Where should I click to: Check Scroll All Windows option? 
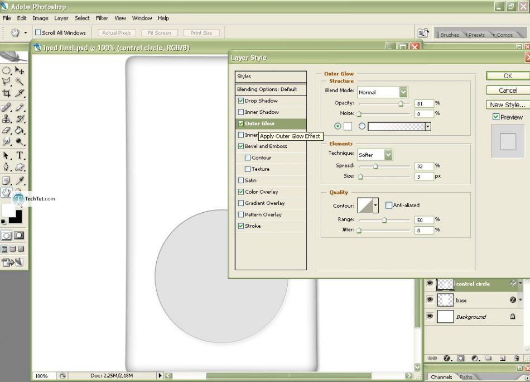pyautogui.click(x=38, y=32)
